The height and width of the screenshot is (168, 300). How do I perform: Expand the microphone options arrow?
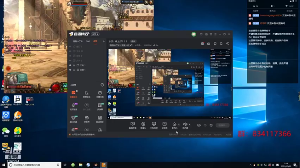point(179,125)
